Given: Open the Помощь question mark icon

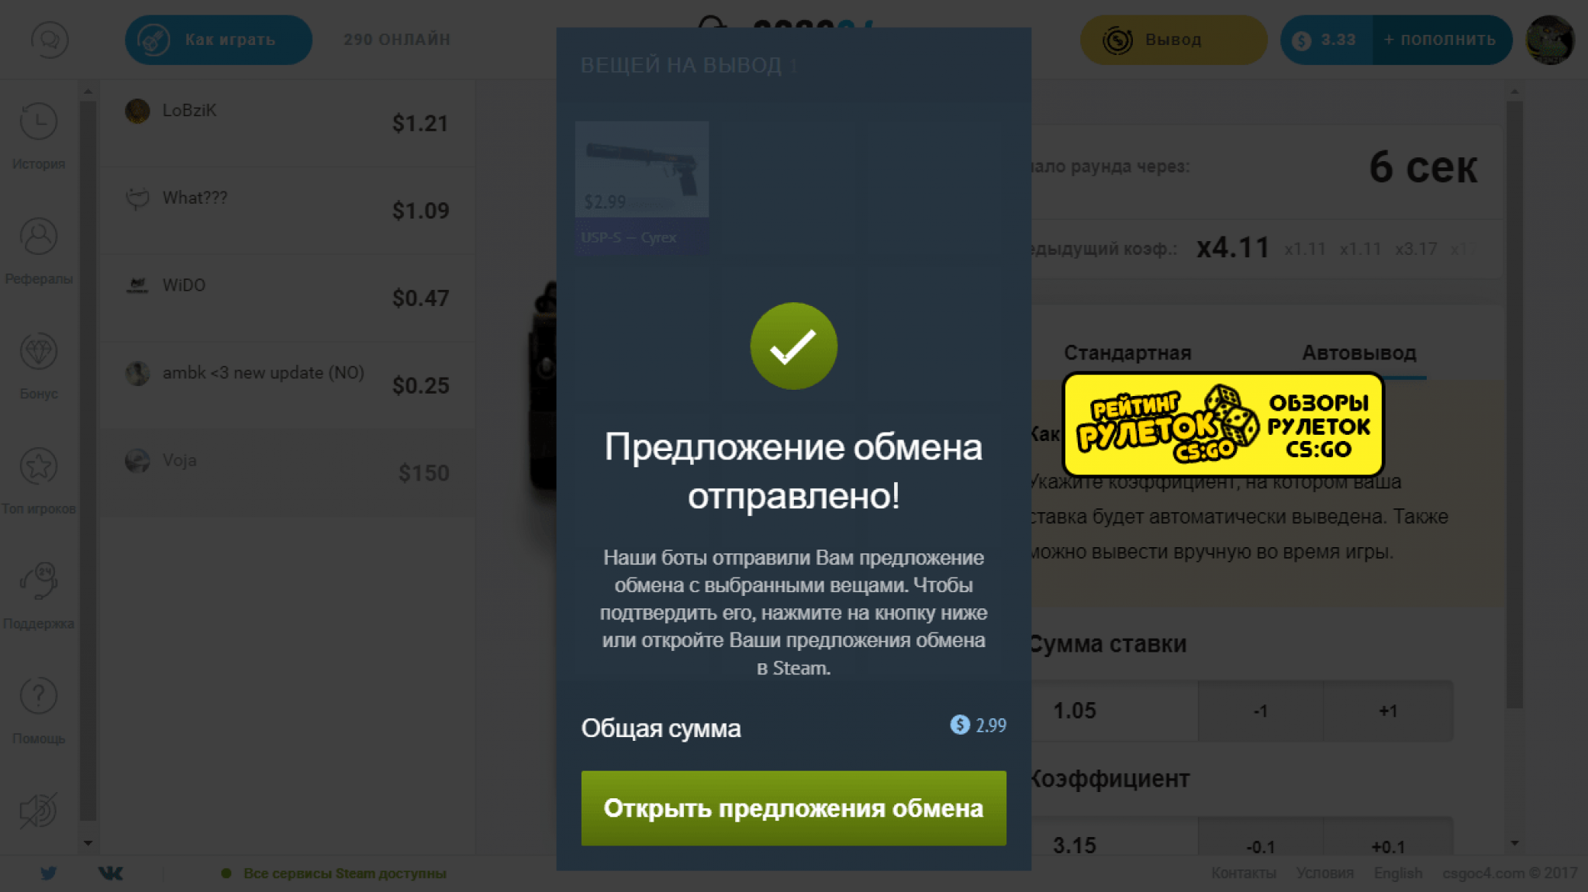Looking at the screenshot, I should (38, 696).
